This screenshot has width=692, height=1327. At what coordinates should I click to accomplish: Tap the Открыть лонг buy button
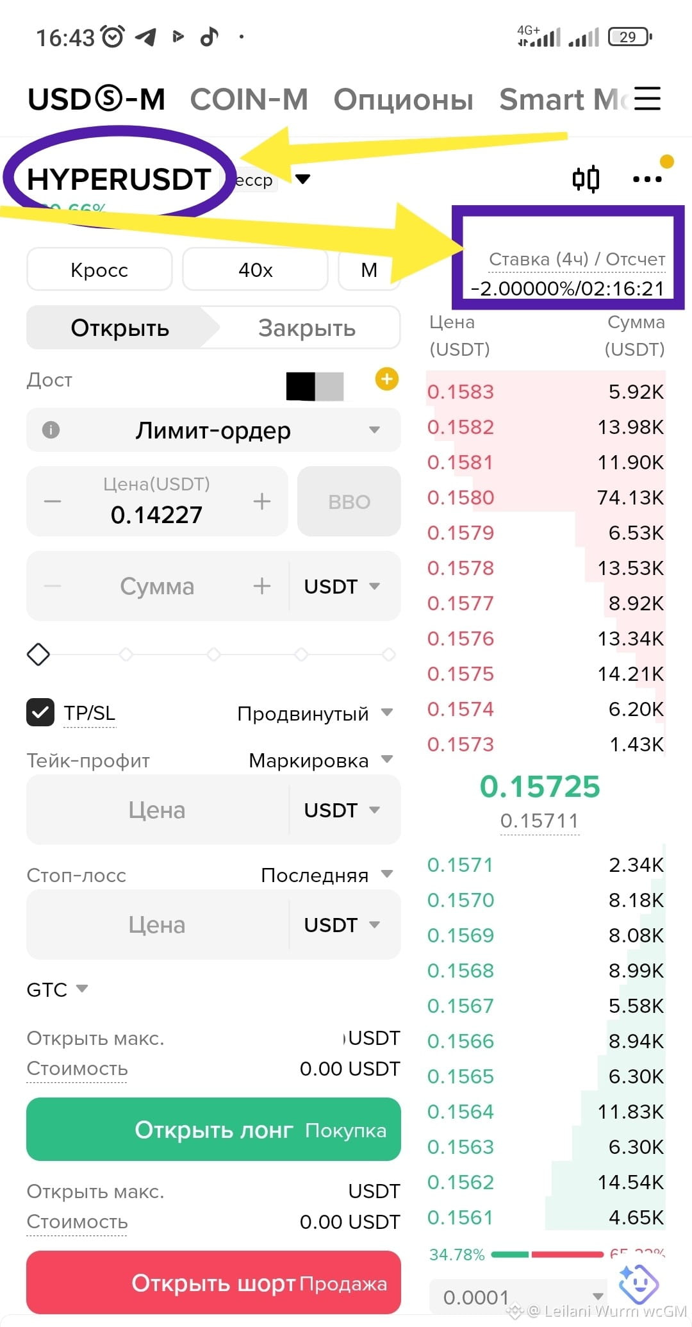213,1130
